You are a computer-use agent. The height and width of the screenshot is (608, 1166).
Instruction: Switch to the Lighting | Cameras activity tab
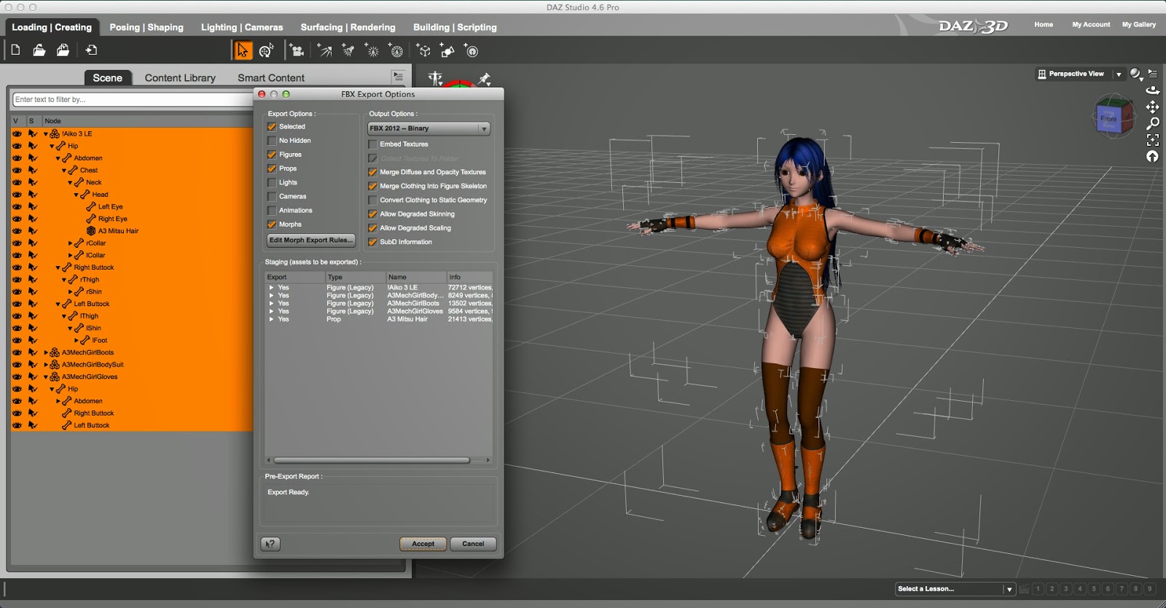click(x=242, y=27)
